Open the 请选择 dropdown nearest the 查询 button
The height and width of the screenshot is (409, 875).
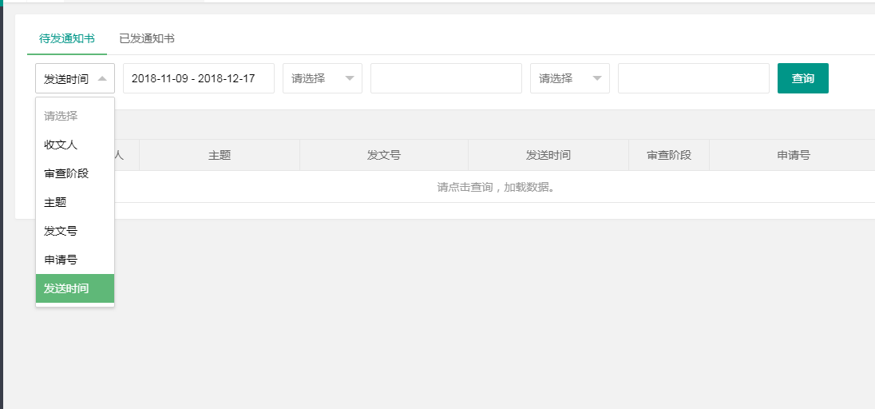coord(570,78)
